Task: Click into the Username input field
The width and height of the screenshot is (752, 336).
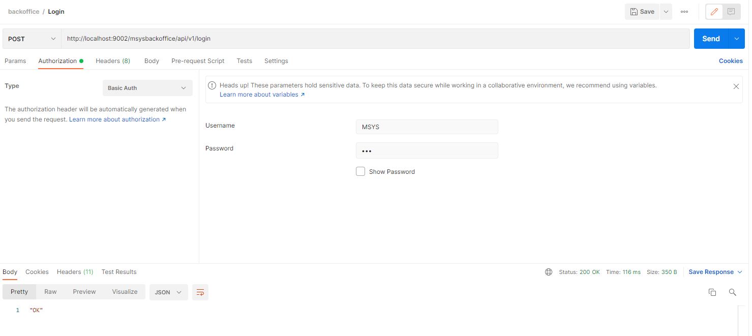Action: [x=427, y=127]
